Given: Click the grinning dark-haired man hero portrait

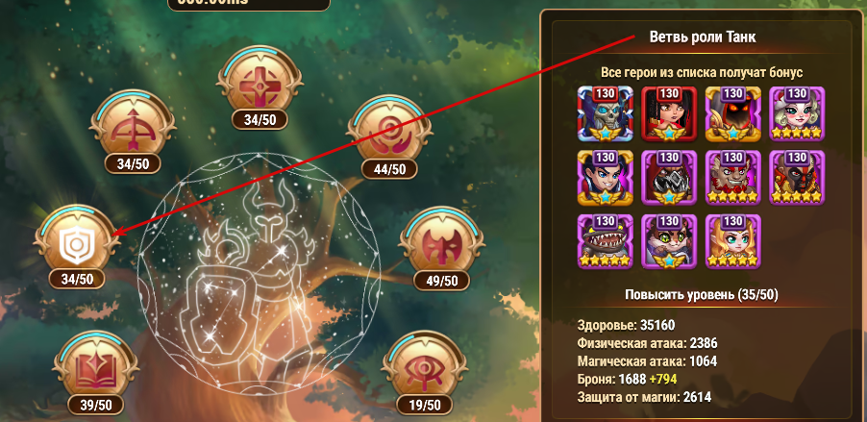Looking at the screenshot, I should pyautogui.click(x=605, y=178).
